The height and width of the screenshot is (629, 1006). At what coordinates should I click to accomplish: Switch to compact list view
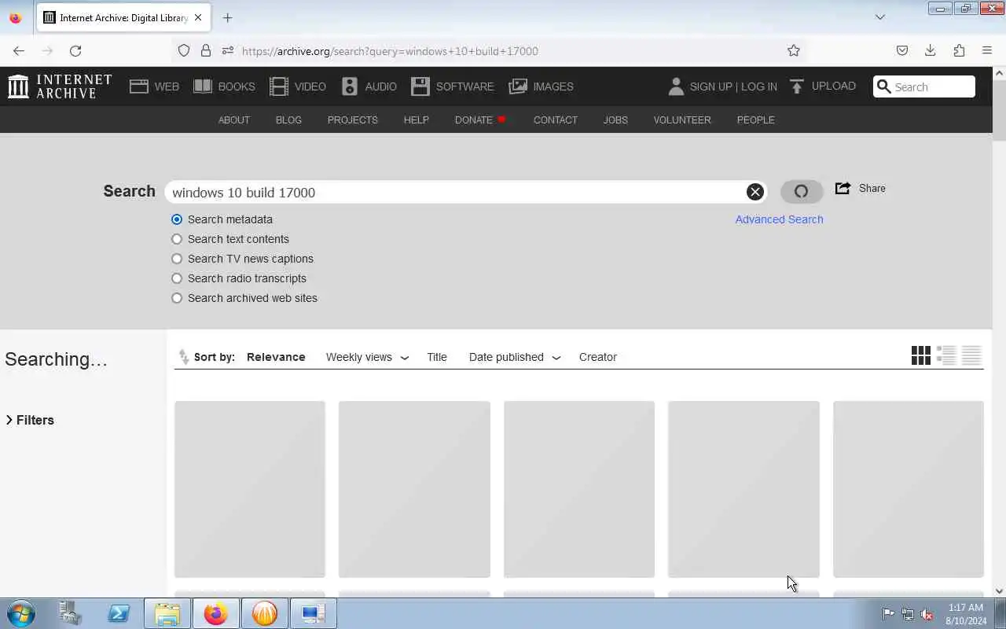(x=972, y=356)
